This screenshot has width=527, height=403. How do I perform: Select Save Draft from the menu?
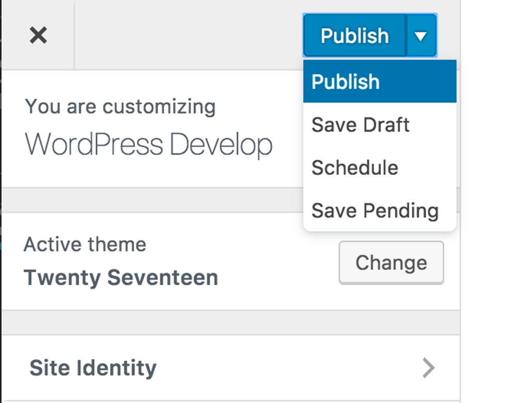tap(360, 124)
